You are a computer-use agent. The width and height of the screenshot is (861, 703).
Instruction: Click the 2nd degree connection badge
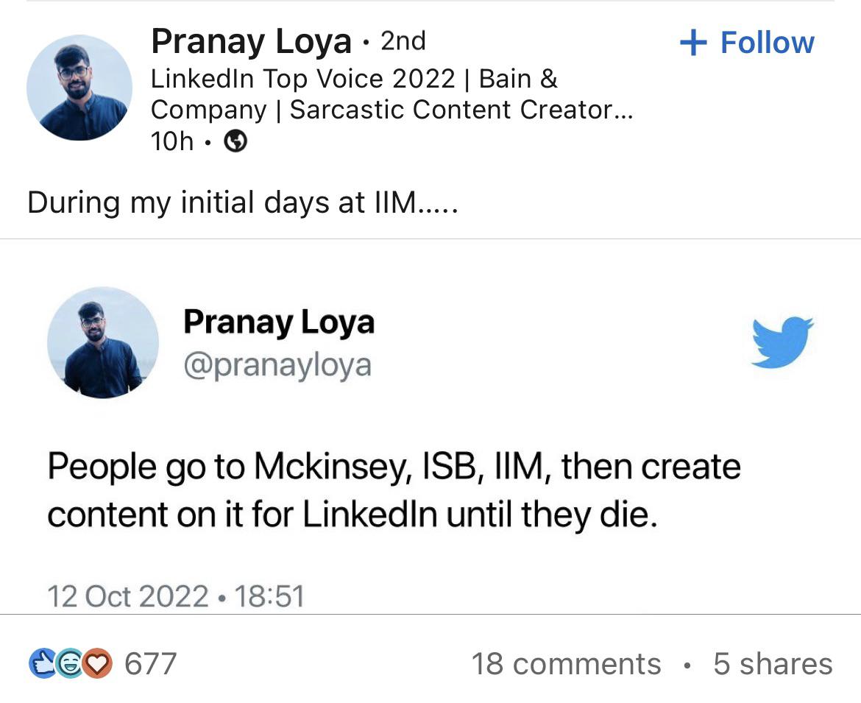[x=403, y=41]
